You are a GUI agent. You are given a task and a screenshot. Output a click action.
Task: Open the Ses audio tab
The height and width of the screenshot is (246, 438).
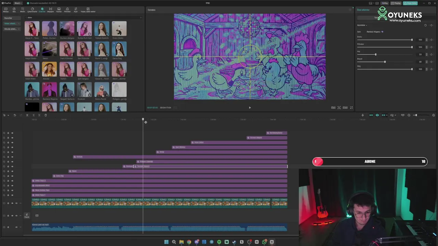click(14, 10)
